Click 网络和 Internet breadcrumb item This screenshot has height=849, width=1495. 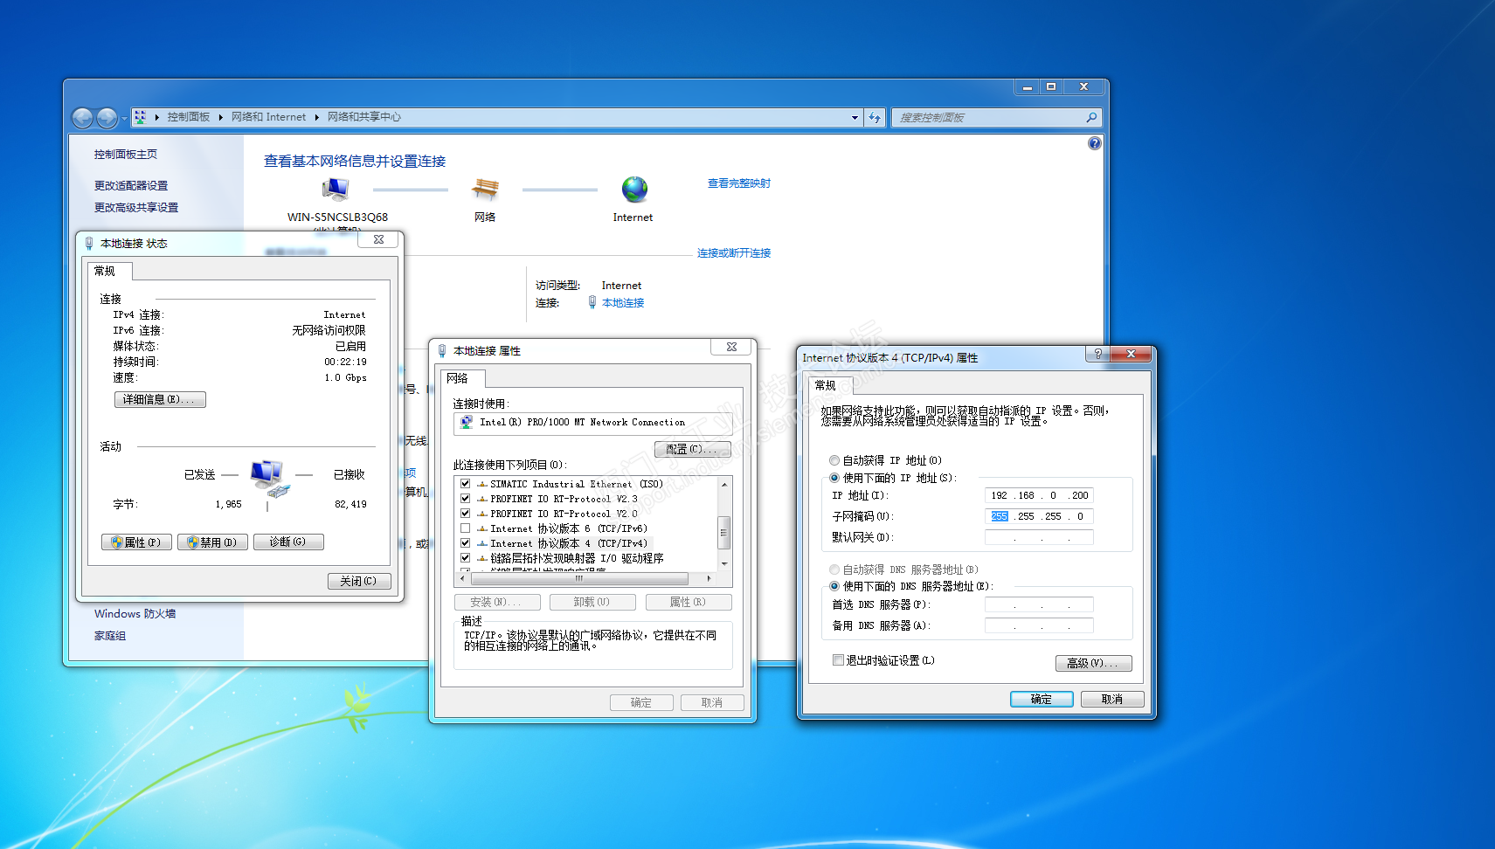pyautogui.click(x=269, y=117)
